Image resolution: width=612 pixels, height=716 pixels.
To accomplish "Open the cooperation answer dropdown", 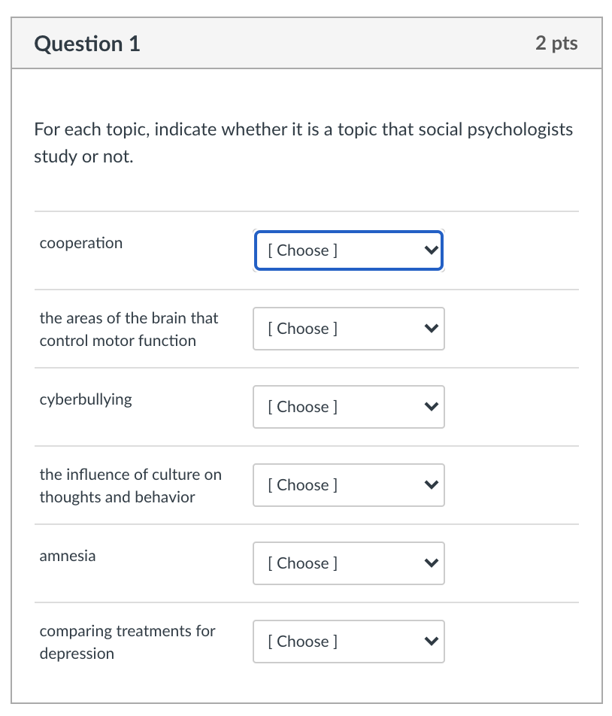I will click(x=348, y=250).
